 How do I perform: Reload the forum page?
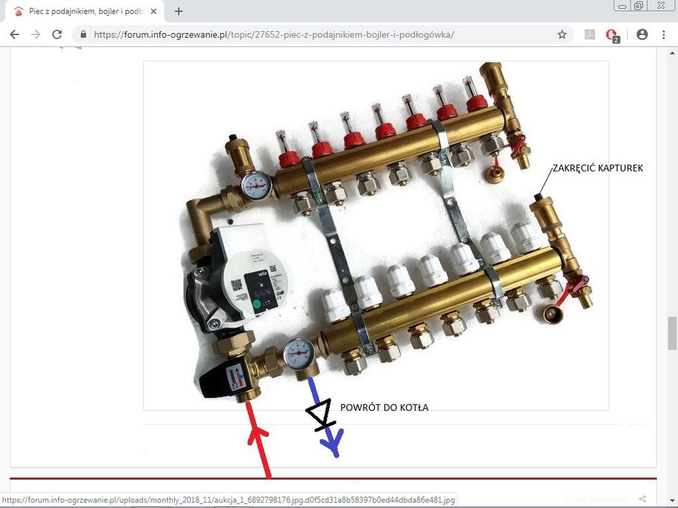(58, 35)
